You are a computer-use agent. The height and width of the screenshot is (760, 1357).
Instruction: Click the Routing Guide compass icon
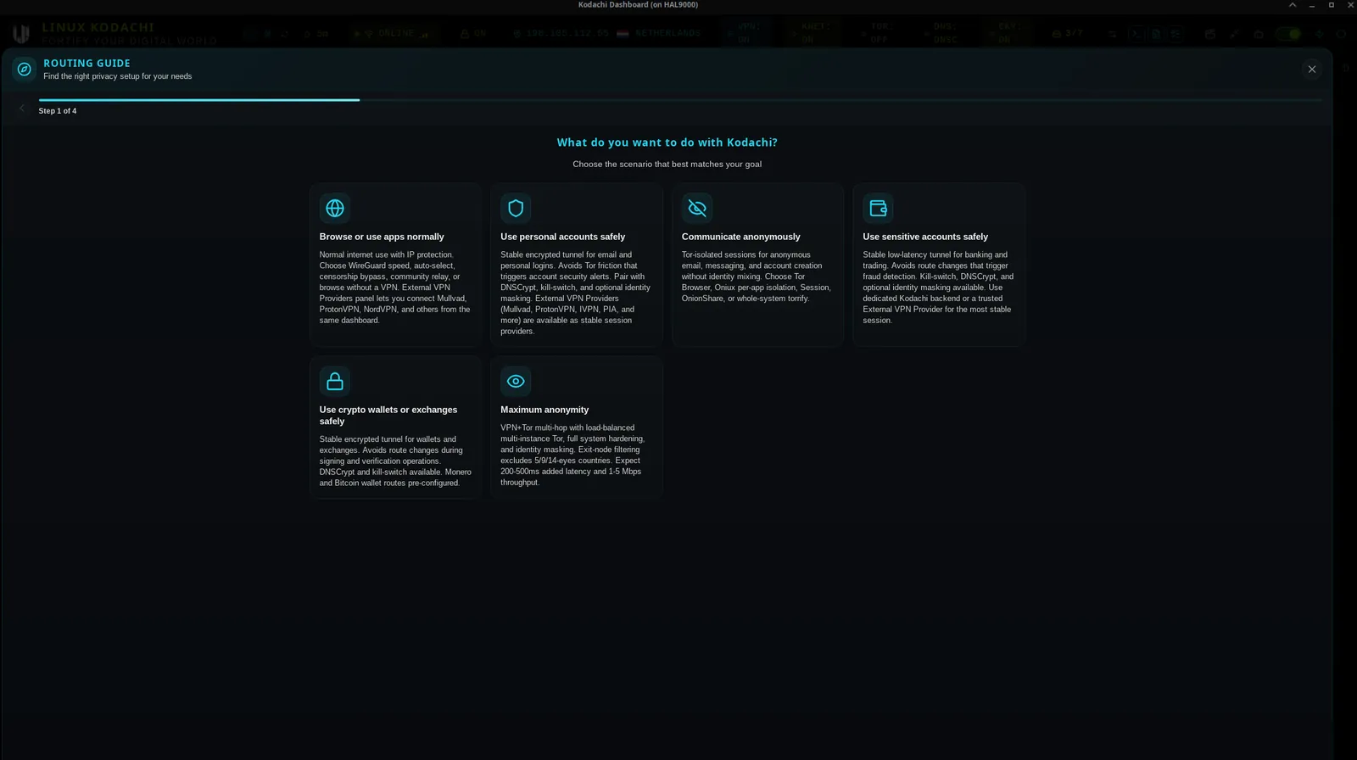coord(24,70)
